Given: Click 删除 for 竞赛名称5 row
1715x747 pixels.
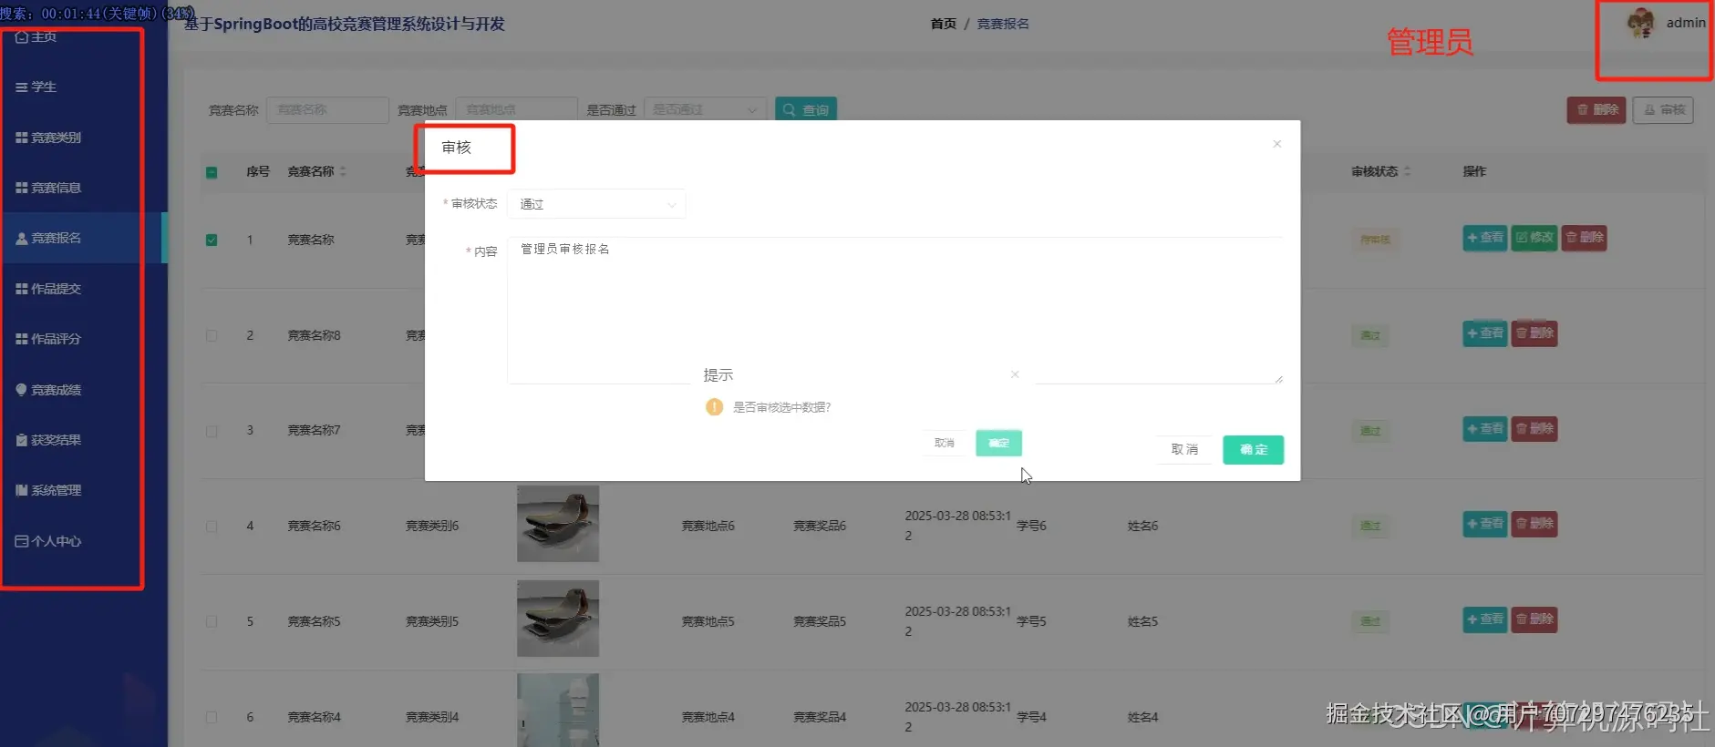Looking at the screenshot, I should tap(1534, 619).
